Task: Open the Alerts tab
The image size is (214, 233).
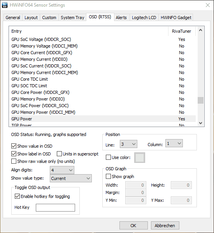Action: click(121, 18)
